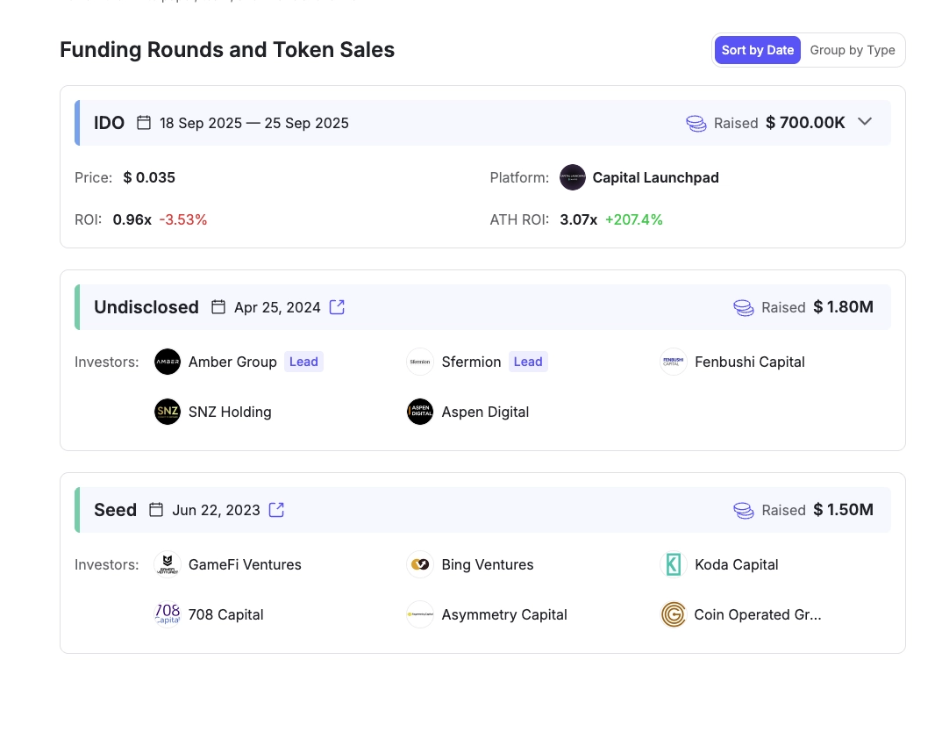Image resolution: width=942 pixels, height=739 pixels.
Task: Open Sfermion investor page
Action: click(471, 362)
